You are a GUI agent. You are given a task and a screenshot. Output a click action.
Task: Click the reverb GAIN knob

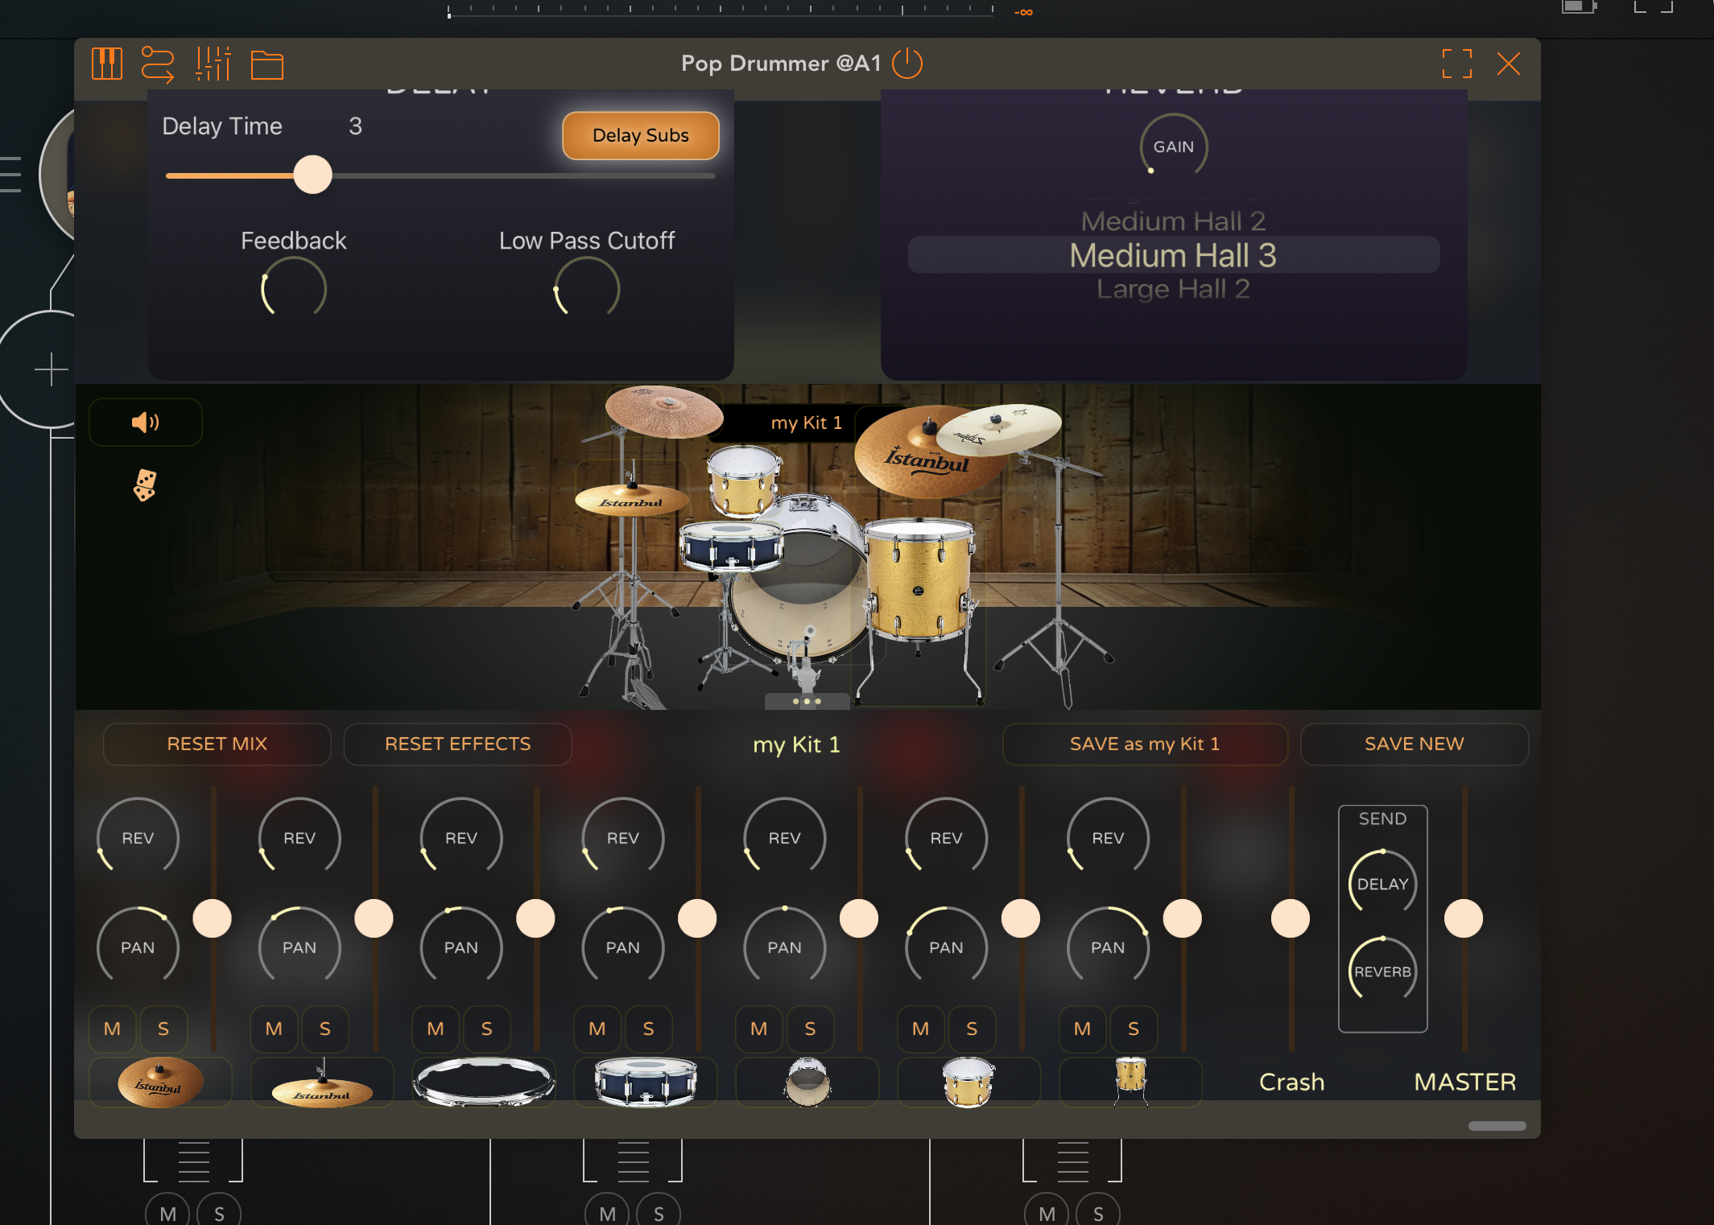pyautogui.click(x=1173, y=146)
